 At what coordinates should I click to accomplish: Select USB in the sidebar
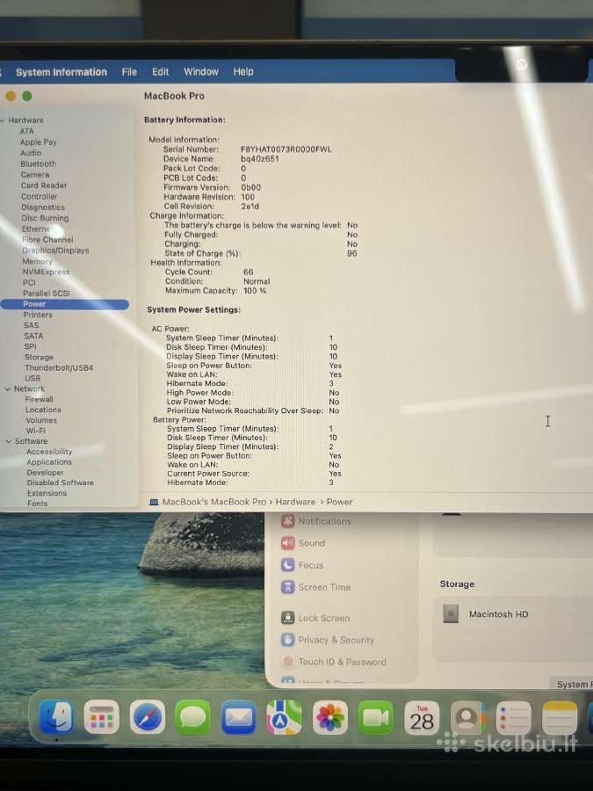[33, 378]
